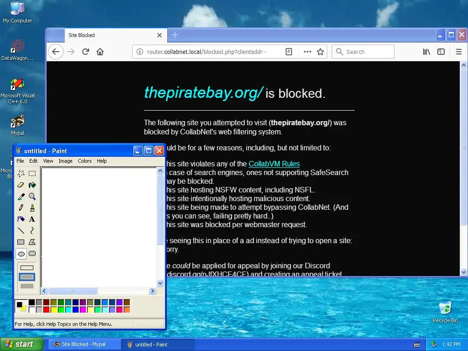
Task: Pick the black color swatch in Paint palette
Action: point(32,303)
